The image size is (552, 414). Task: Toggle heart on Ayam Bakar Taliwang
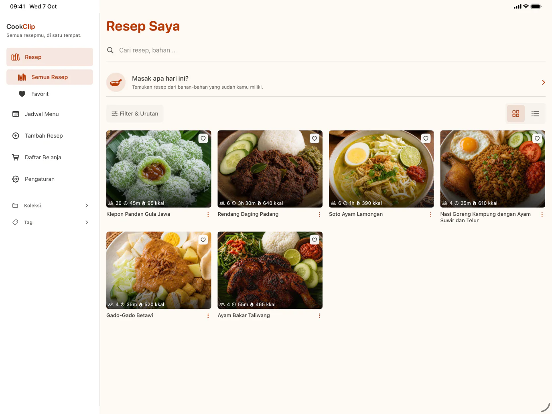pyautogui.click(x=315, y=240)
